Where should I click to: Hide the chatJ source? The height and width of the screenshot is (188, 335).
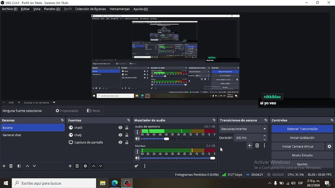pyautogui.click(x=120, y=135)
